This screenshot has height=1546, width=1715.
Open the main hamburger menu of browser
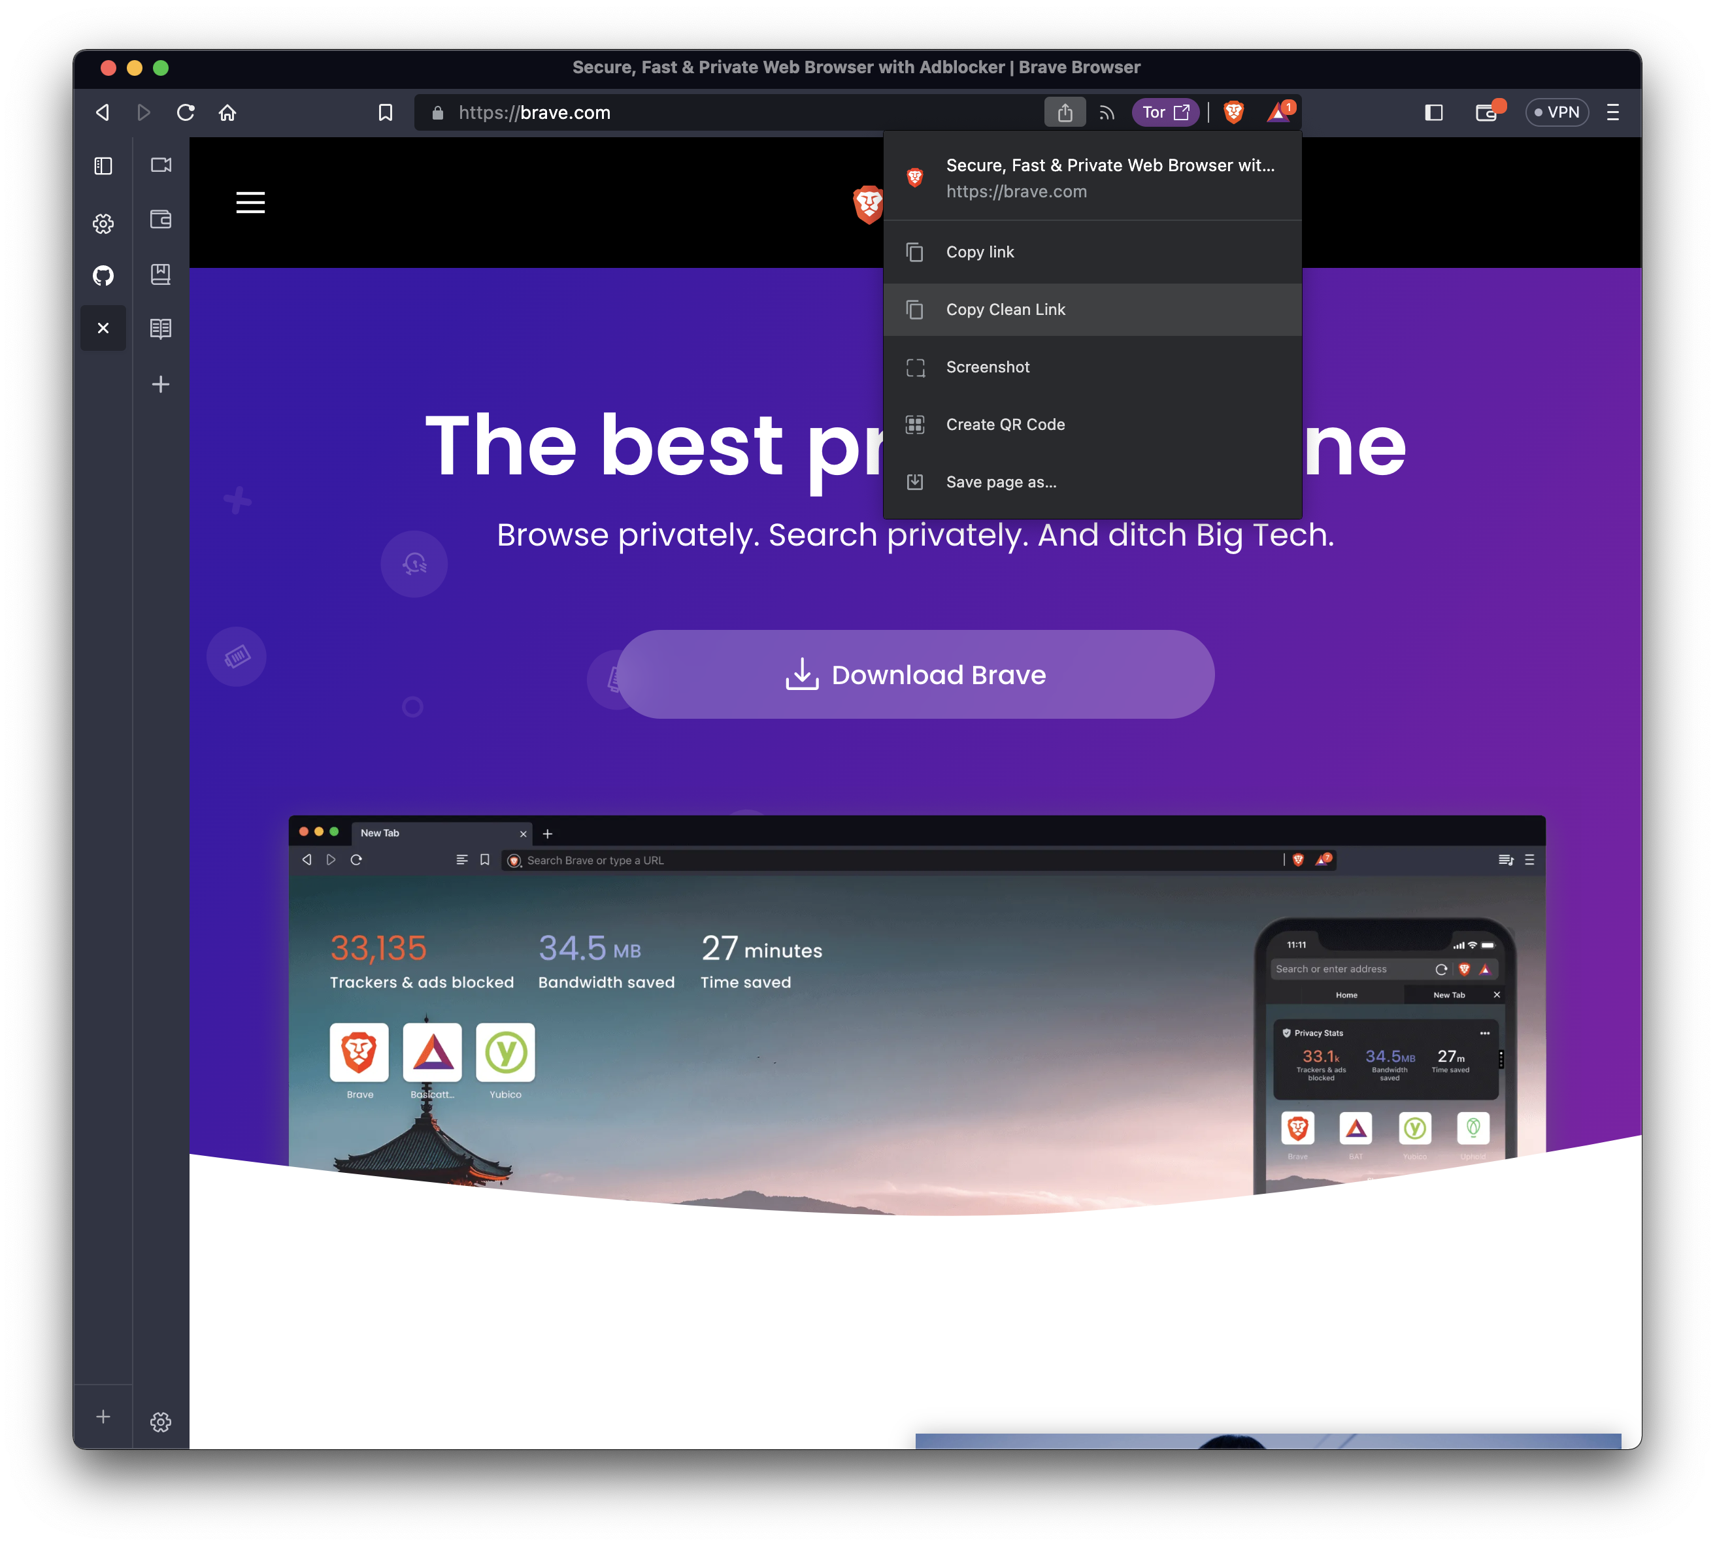pyautogui.click(x=1613, y=112)
